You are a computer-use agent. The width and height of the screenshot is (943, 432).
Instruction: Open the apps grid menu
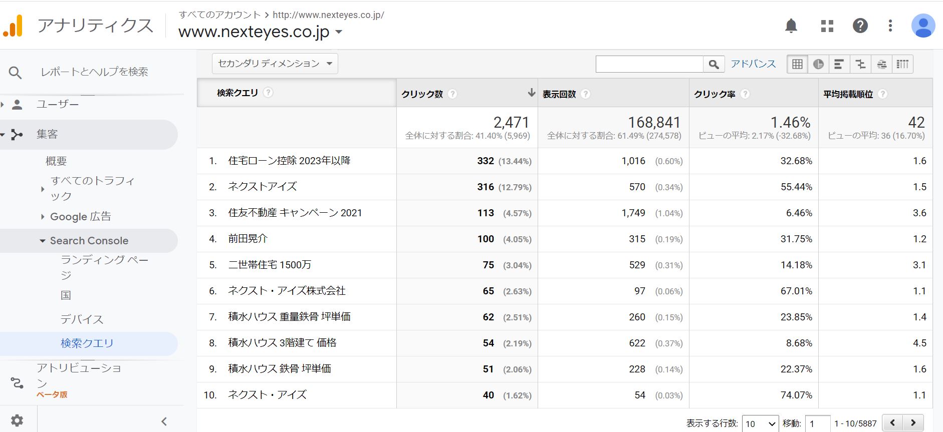(x=827, y=26)
